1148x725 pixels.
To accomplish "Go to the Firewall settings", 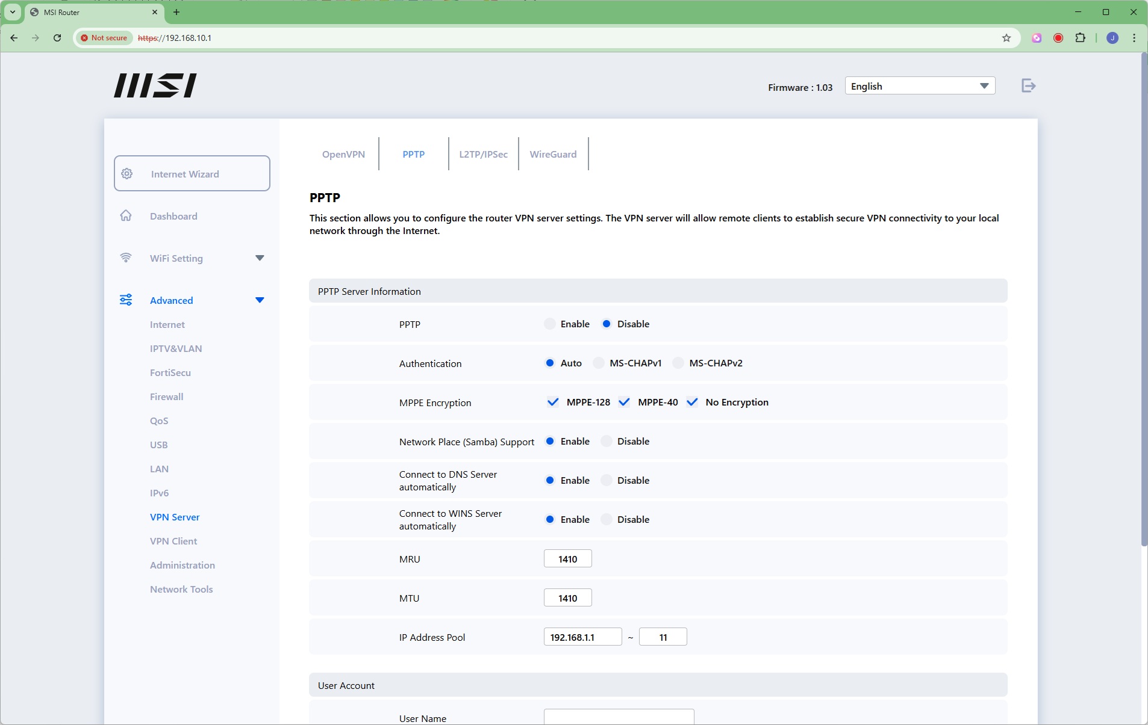I will pyautogui.click(x=166, y=397).
